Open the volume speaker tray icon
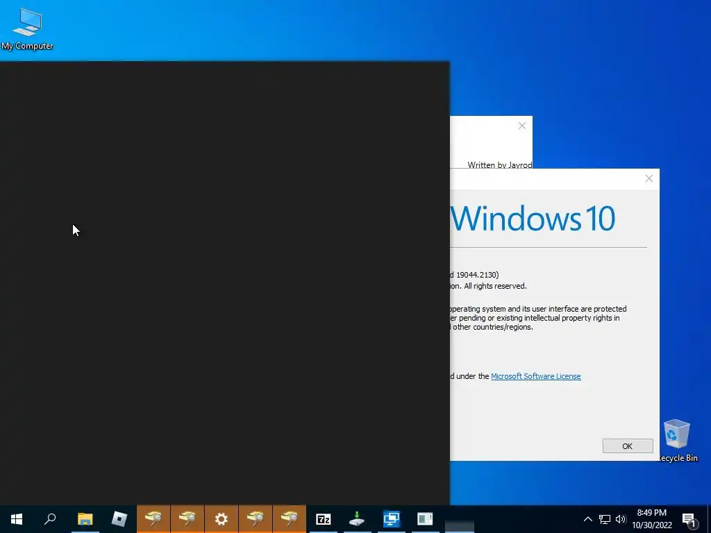 [x=621, y=519]
